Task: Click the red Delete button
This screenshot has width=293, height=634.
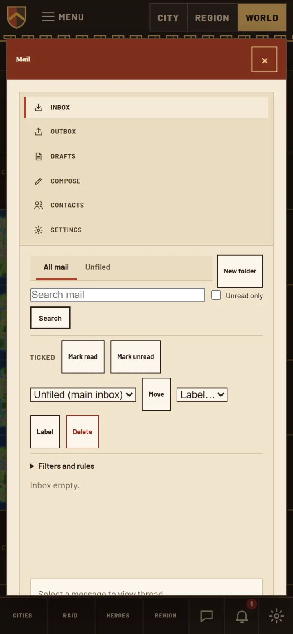Action: tap(83, 432)
